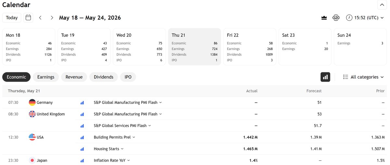Click the Thursday, May 21 header

tap(24, 91)
